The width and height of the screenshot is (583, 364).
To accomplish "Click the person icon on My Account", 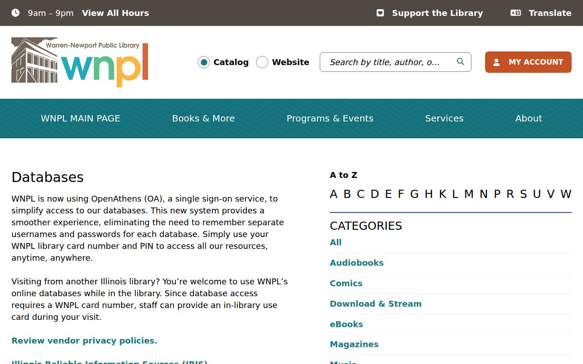I will pos(496,62).
